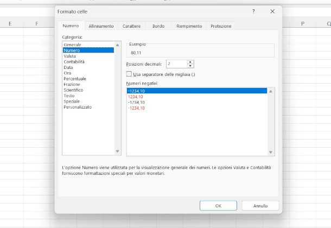Select Ora category
The image size is (331, 228).
(88, 73)
